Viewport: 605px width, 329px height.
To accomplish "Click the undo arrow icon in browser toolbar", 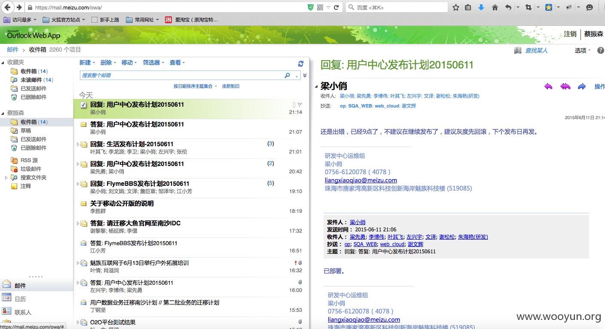I will [x=508, y=7].
